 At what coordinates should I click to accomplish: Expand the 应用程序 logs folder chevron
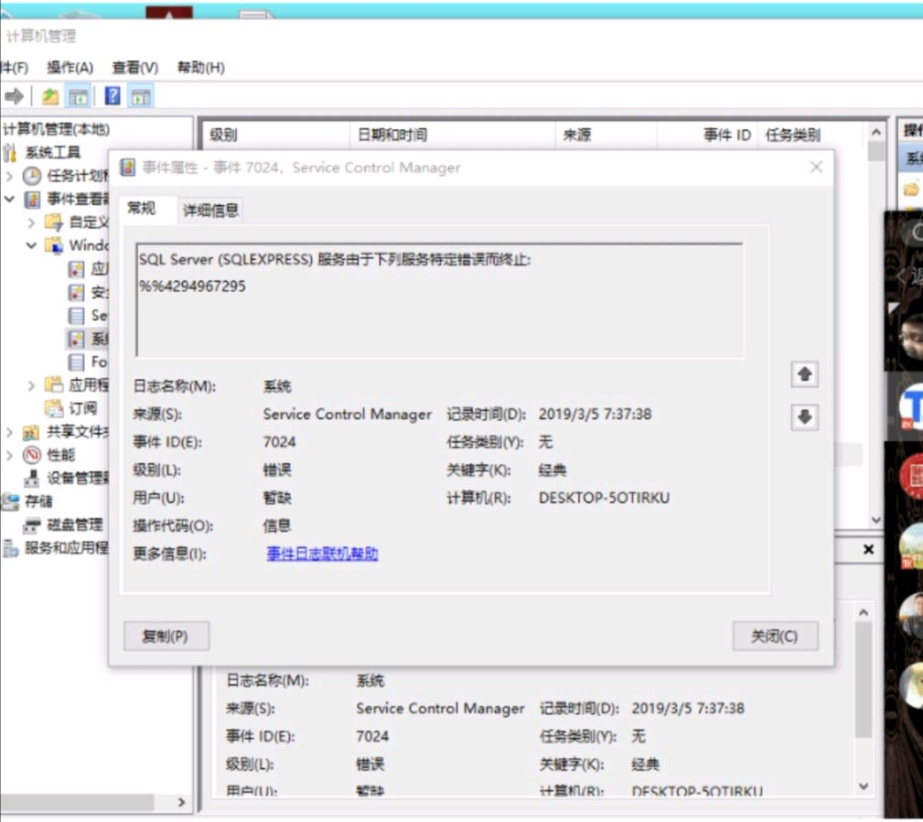click(x=31, y=385)
